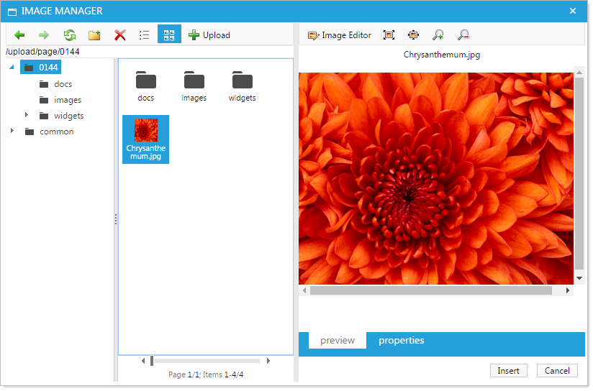Select the Chrysanthemum.jpg thumbnail

click(145, 139)
